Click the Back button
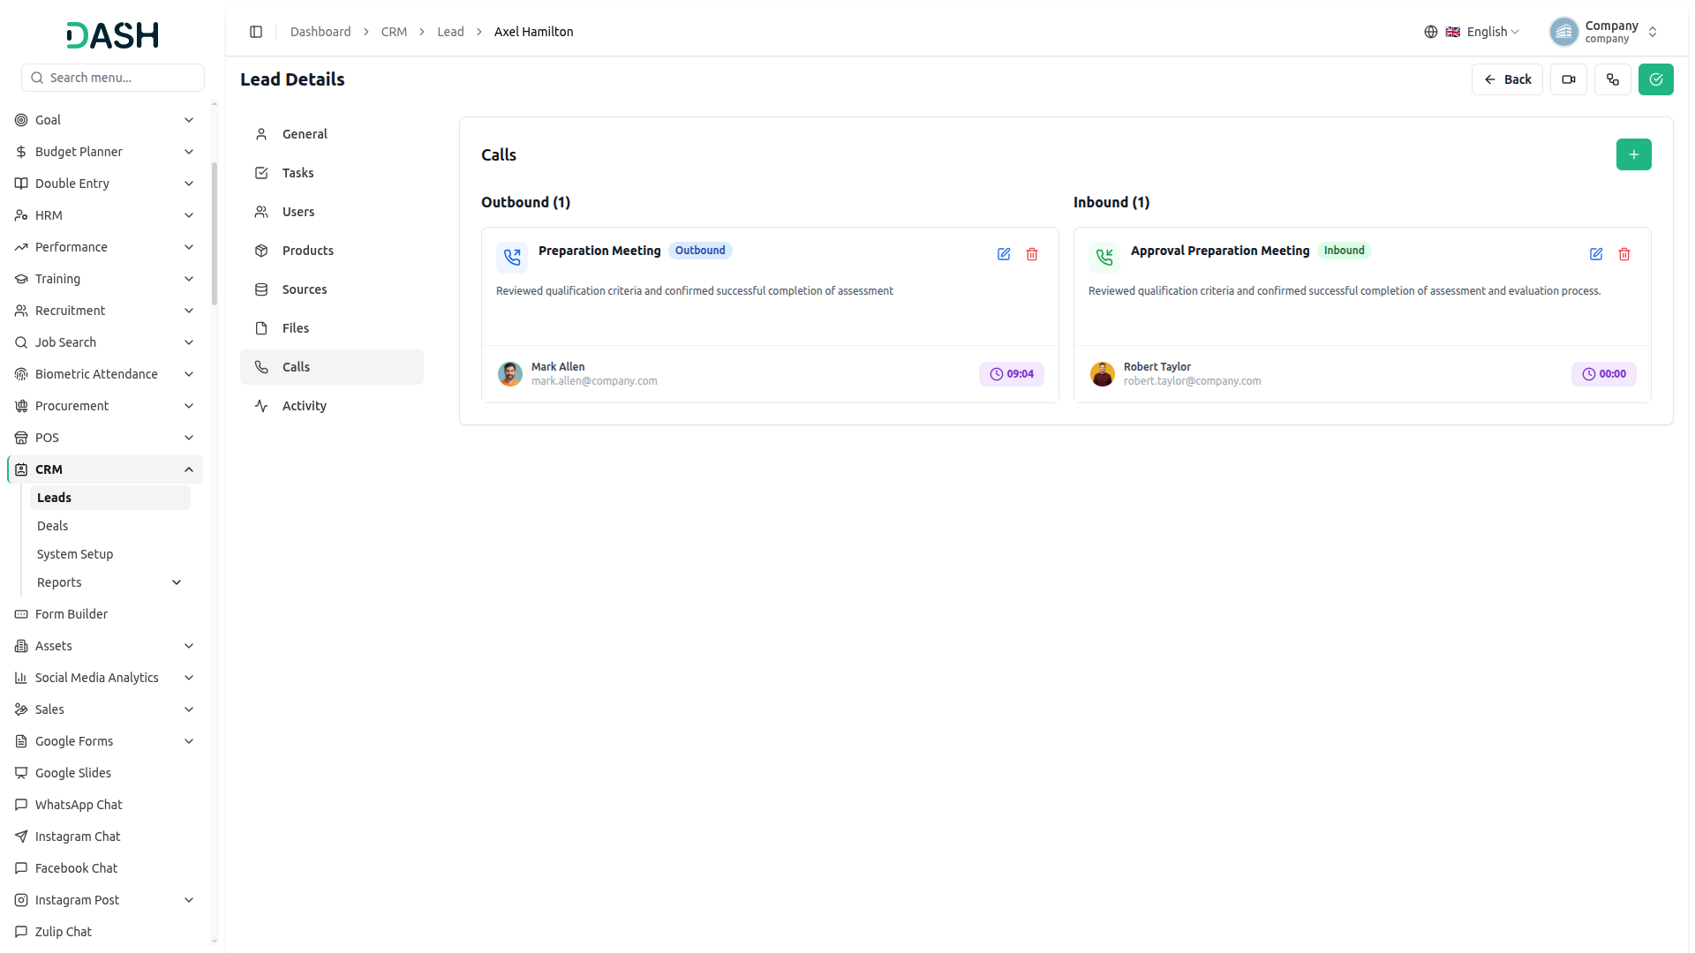Viewport: 1695px width, 953px height. click(1507, 79)
